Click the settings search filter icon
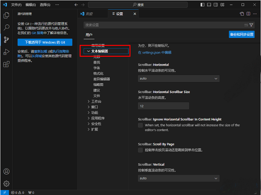 [x=251, y=25]
